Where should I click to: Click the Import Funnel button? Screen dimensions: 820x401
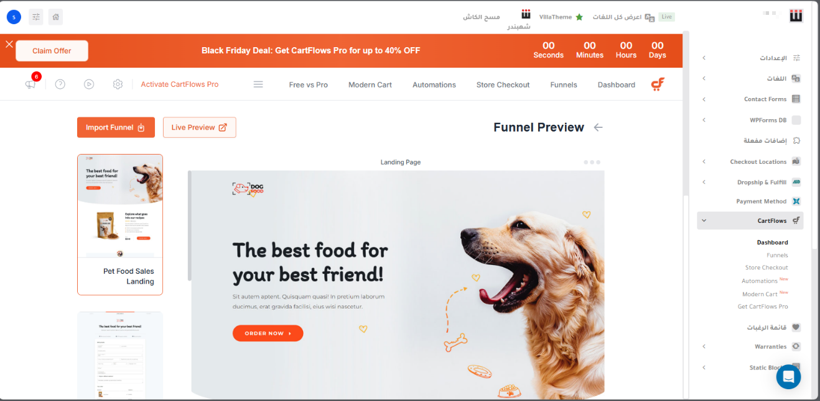pyautogui.click(x=116, y=127)
